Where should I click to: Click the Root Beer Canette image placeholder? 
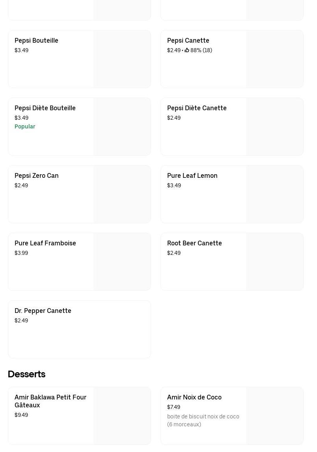tap(274, 262)
